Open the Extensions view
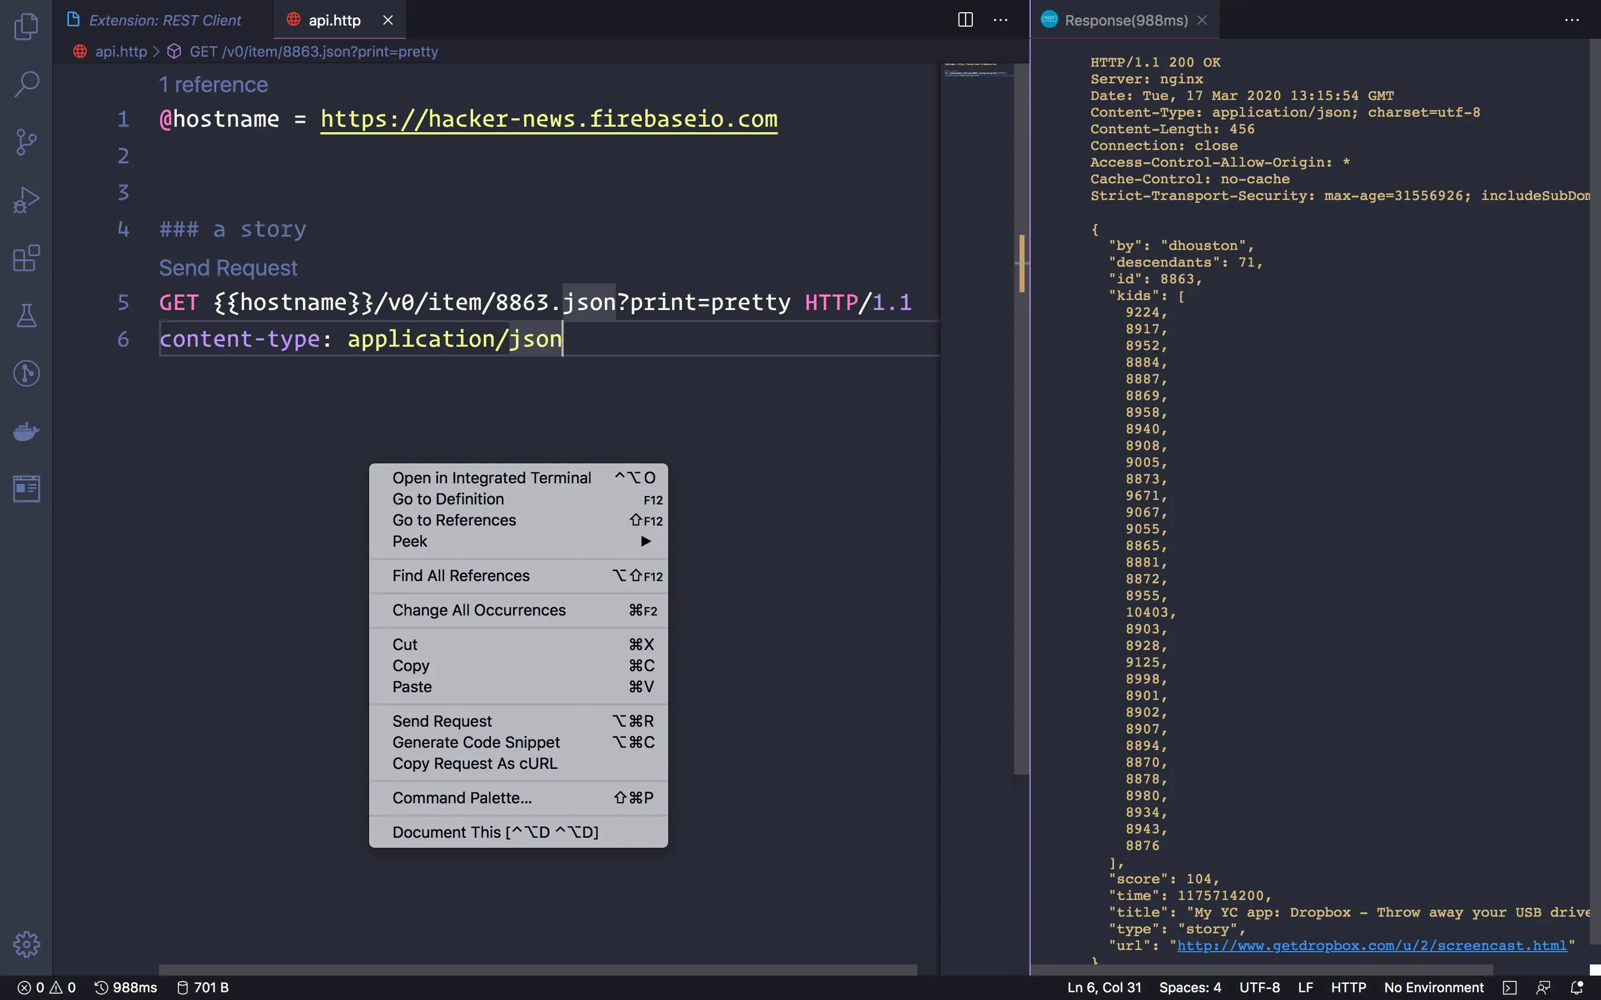The height and width of the screenshot is (1000, 1601). pyautogui.click(x=27, y=258)
